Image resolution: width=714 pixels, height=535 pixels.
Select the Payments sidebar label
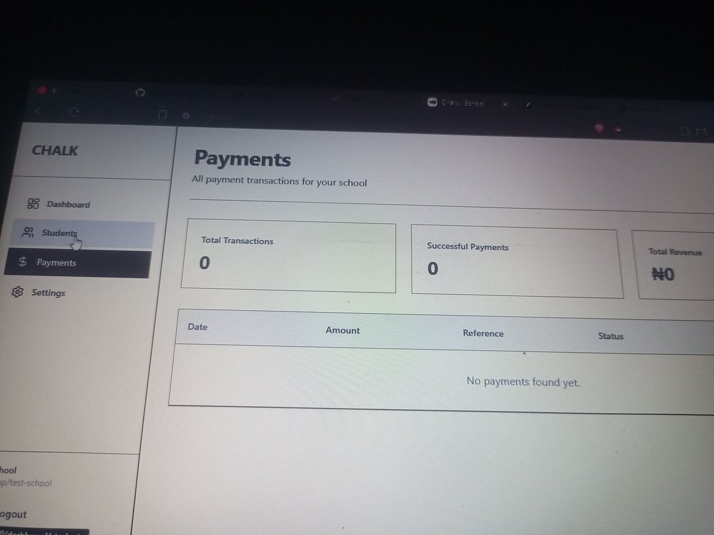point(57,263)
